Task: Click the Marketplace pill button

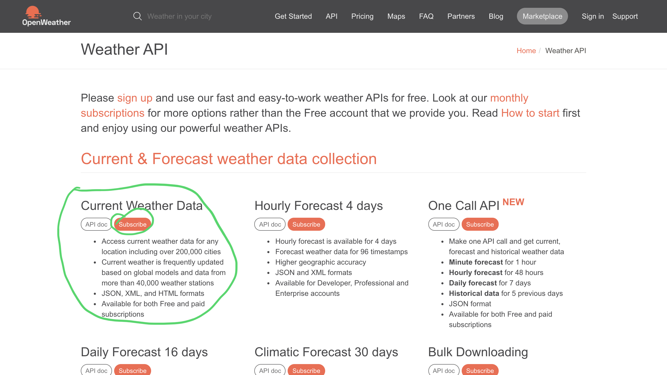Action: point(542,16)
